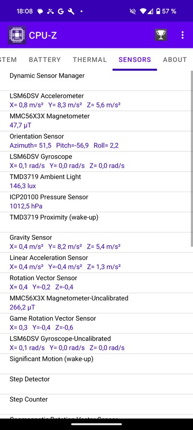Tap the muted bell status icon
This screenshot has width=193, height=430.
(133, 11)
